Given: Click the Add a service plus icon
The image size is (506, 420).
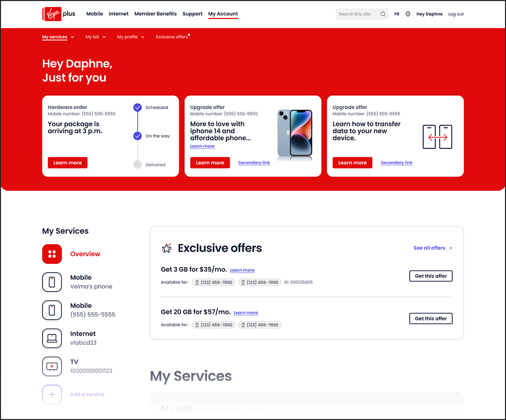Looking at the screenshot, I should point(52,395).
